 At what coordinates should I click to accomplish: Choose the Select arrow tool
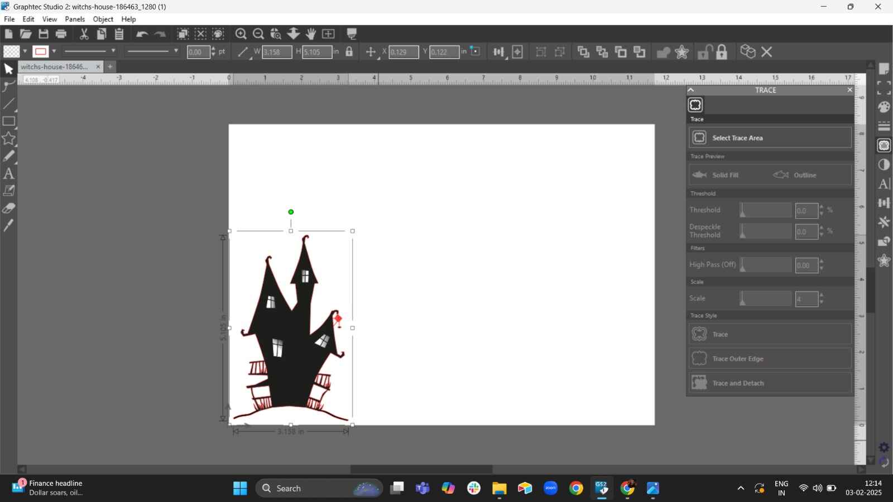(x=9, y=69)
